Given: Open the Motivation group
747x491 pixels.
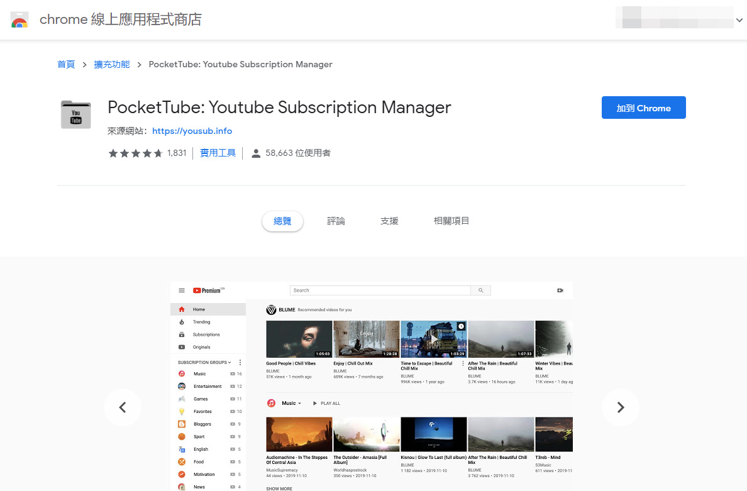Looking at the screenshot, I should 208,474.
